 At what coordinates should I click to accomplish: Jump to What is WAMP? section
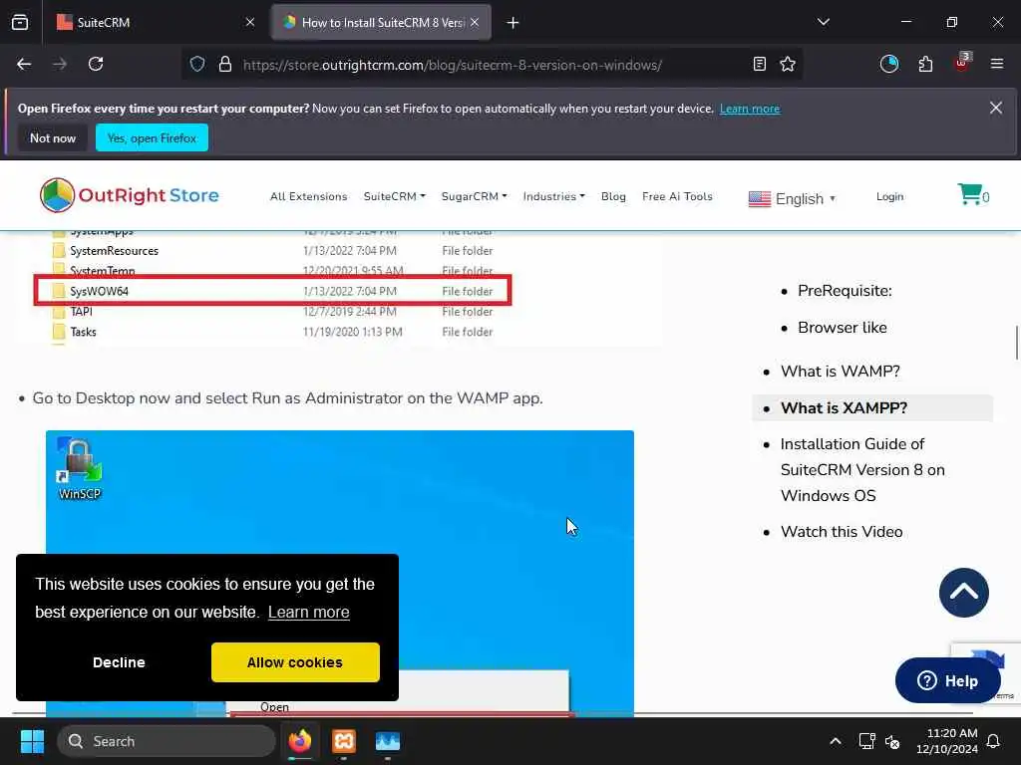pos(840,371)
